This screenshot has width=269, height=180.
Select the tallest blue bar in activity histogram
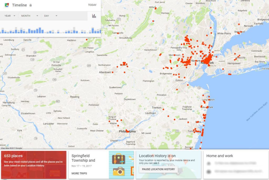(40, 30)
